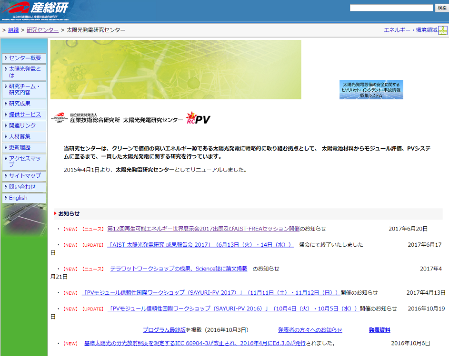This screenshot has width=449, height=356.
Task: Open 研究成果 in the sidebar menu
Action: pos(24,104)
